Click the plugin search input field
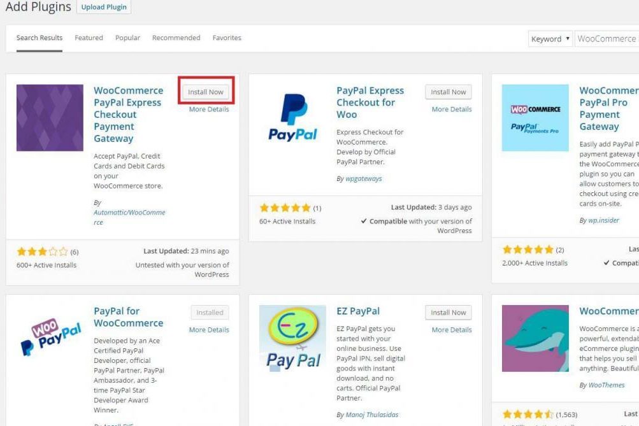This screenshot has width=639, height=426. coord(607,39)
